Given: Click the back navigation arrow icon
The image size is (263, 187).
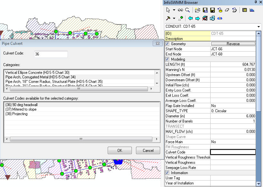Looking at the screenshot, I should 191,18.
